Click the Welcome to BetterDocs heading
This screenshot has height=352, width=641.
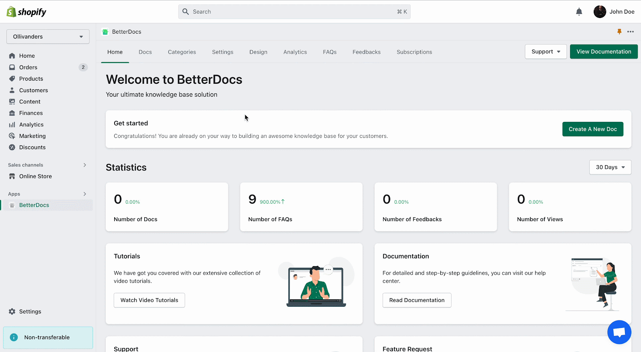174,79
